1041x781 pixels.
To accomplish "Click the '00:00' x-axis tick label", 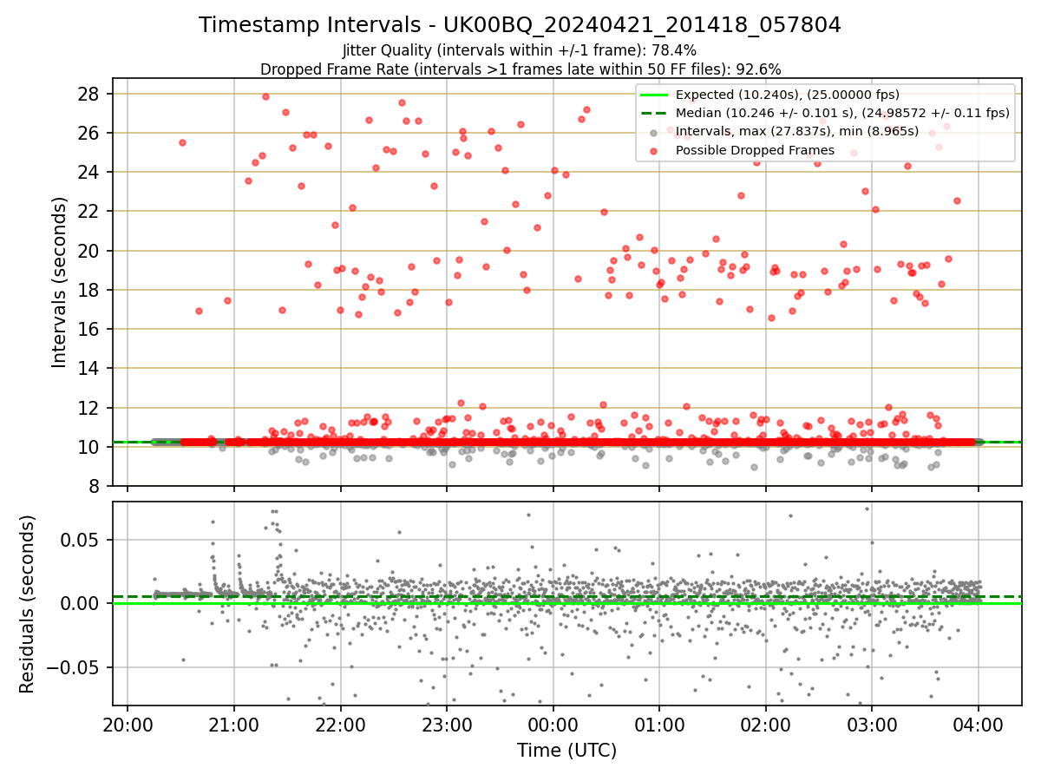I will 553,725.
